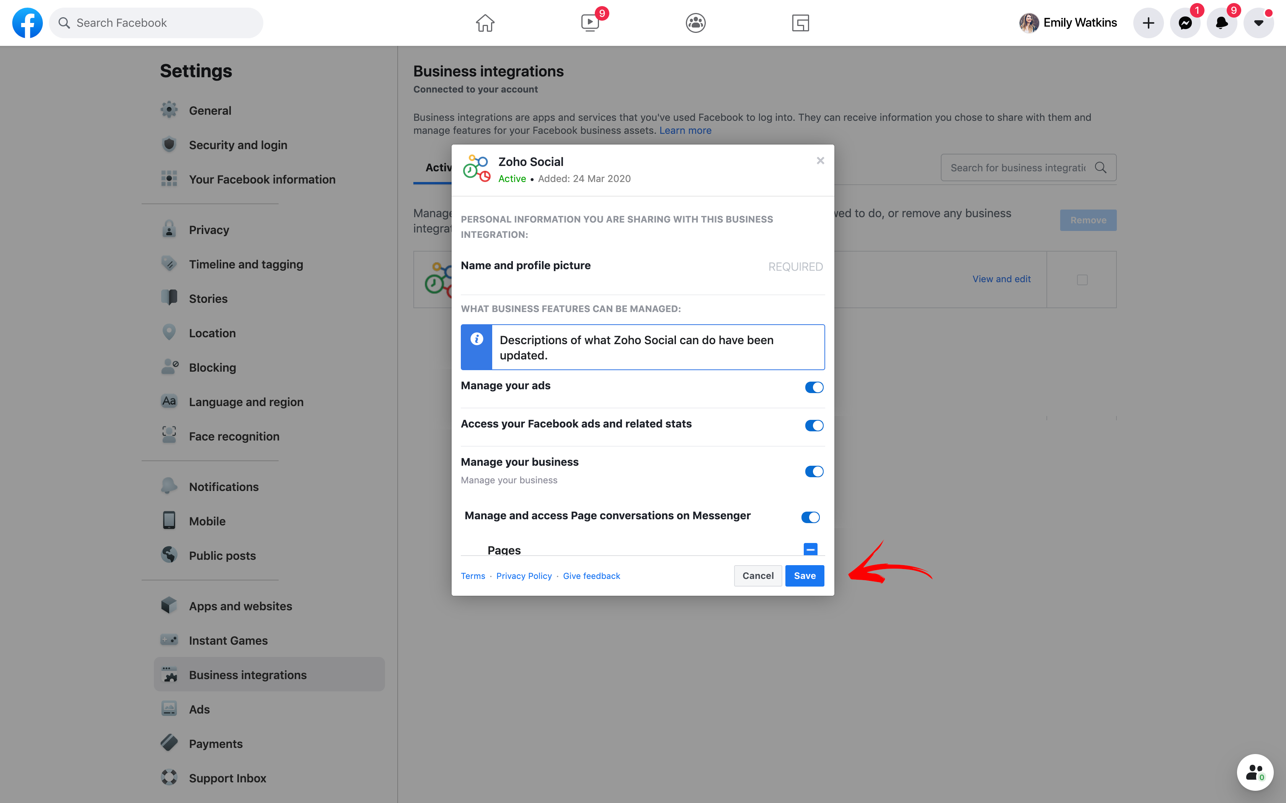Select Apps and websites in sidebar
1286x803 pixels.
coord(240,606)
